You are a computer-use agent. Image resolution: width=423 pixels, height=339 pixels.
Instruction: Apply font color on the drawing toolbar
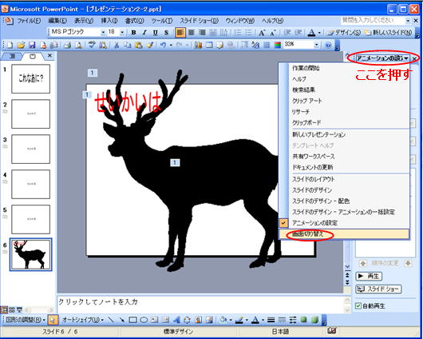[255, 320]
